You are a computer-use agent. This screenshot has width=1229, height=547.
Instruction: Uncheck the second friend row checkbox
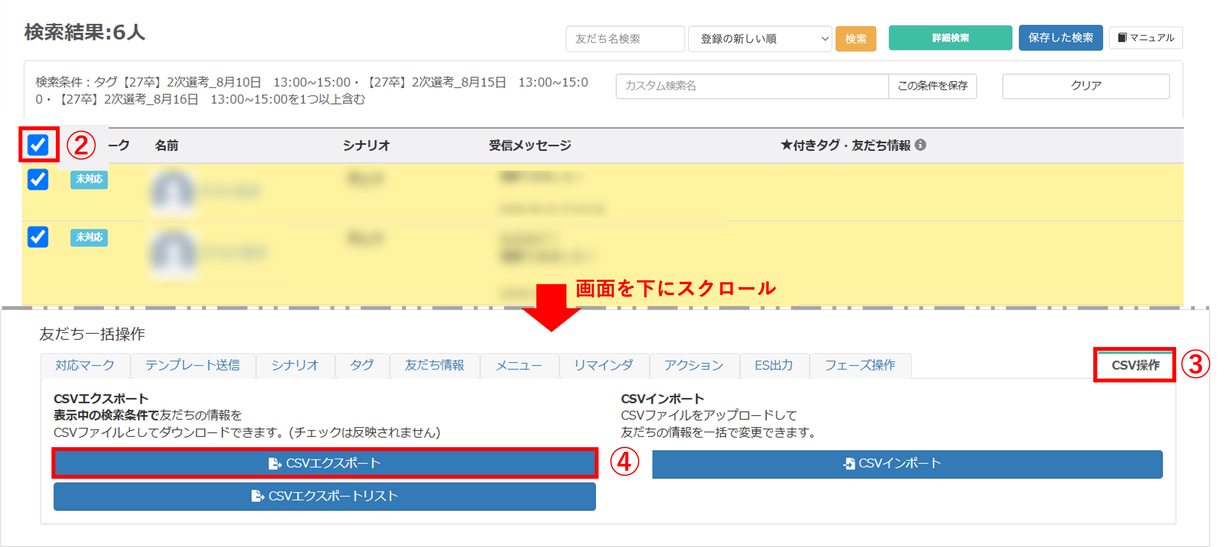click(38, 237)
